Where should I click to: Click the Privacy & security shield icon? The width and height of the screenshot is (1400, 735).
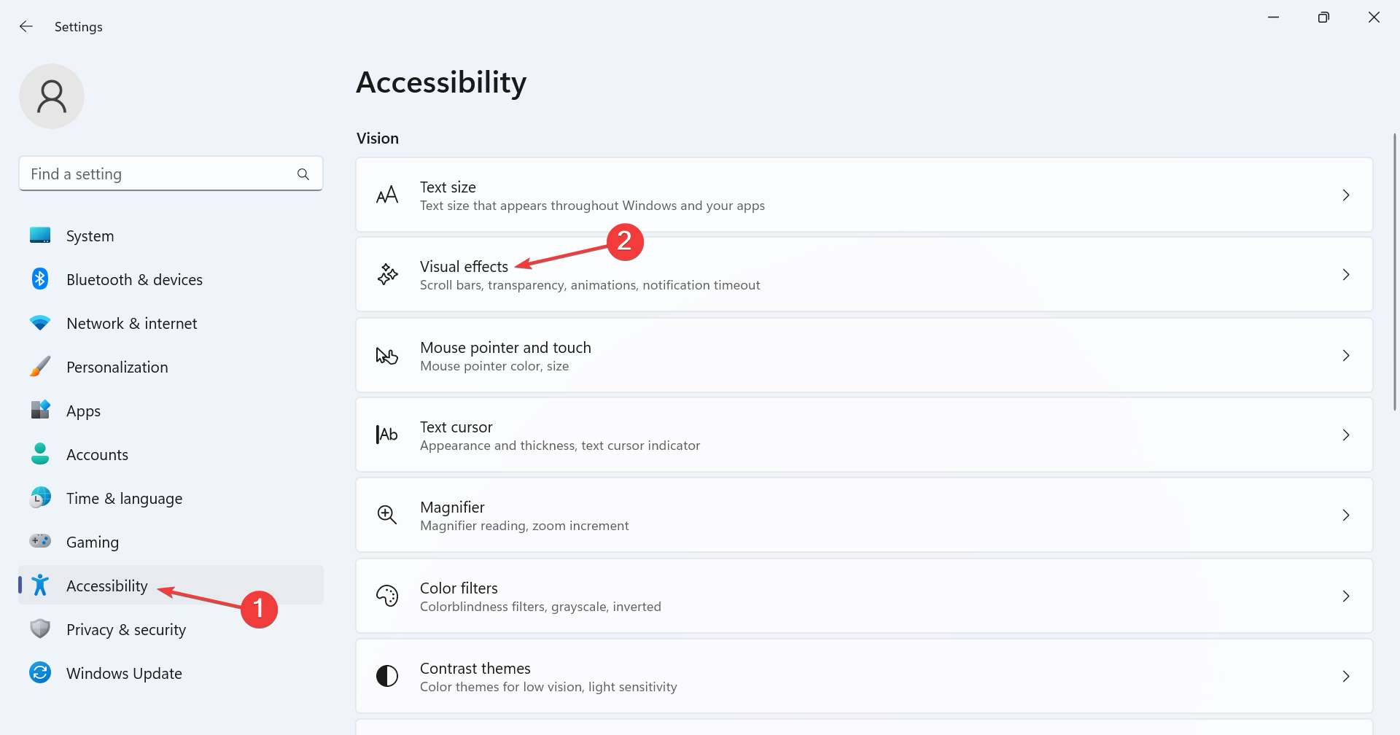pos(40,629)
